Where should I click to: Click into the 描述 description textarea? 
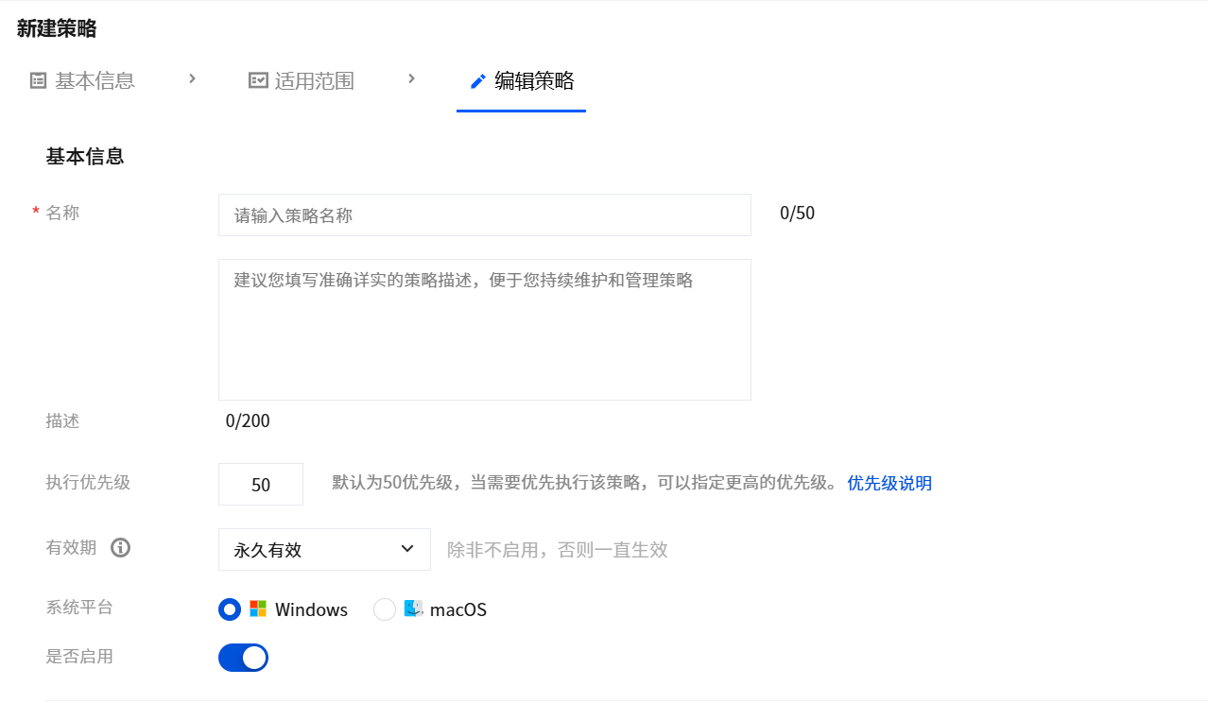pos(484,329)
